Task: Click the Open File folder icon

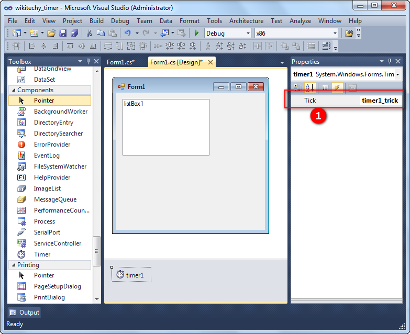Action: coord(51,33)
